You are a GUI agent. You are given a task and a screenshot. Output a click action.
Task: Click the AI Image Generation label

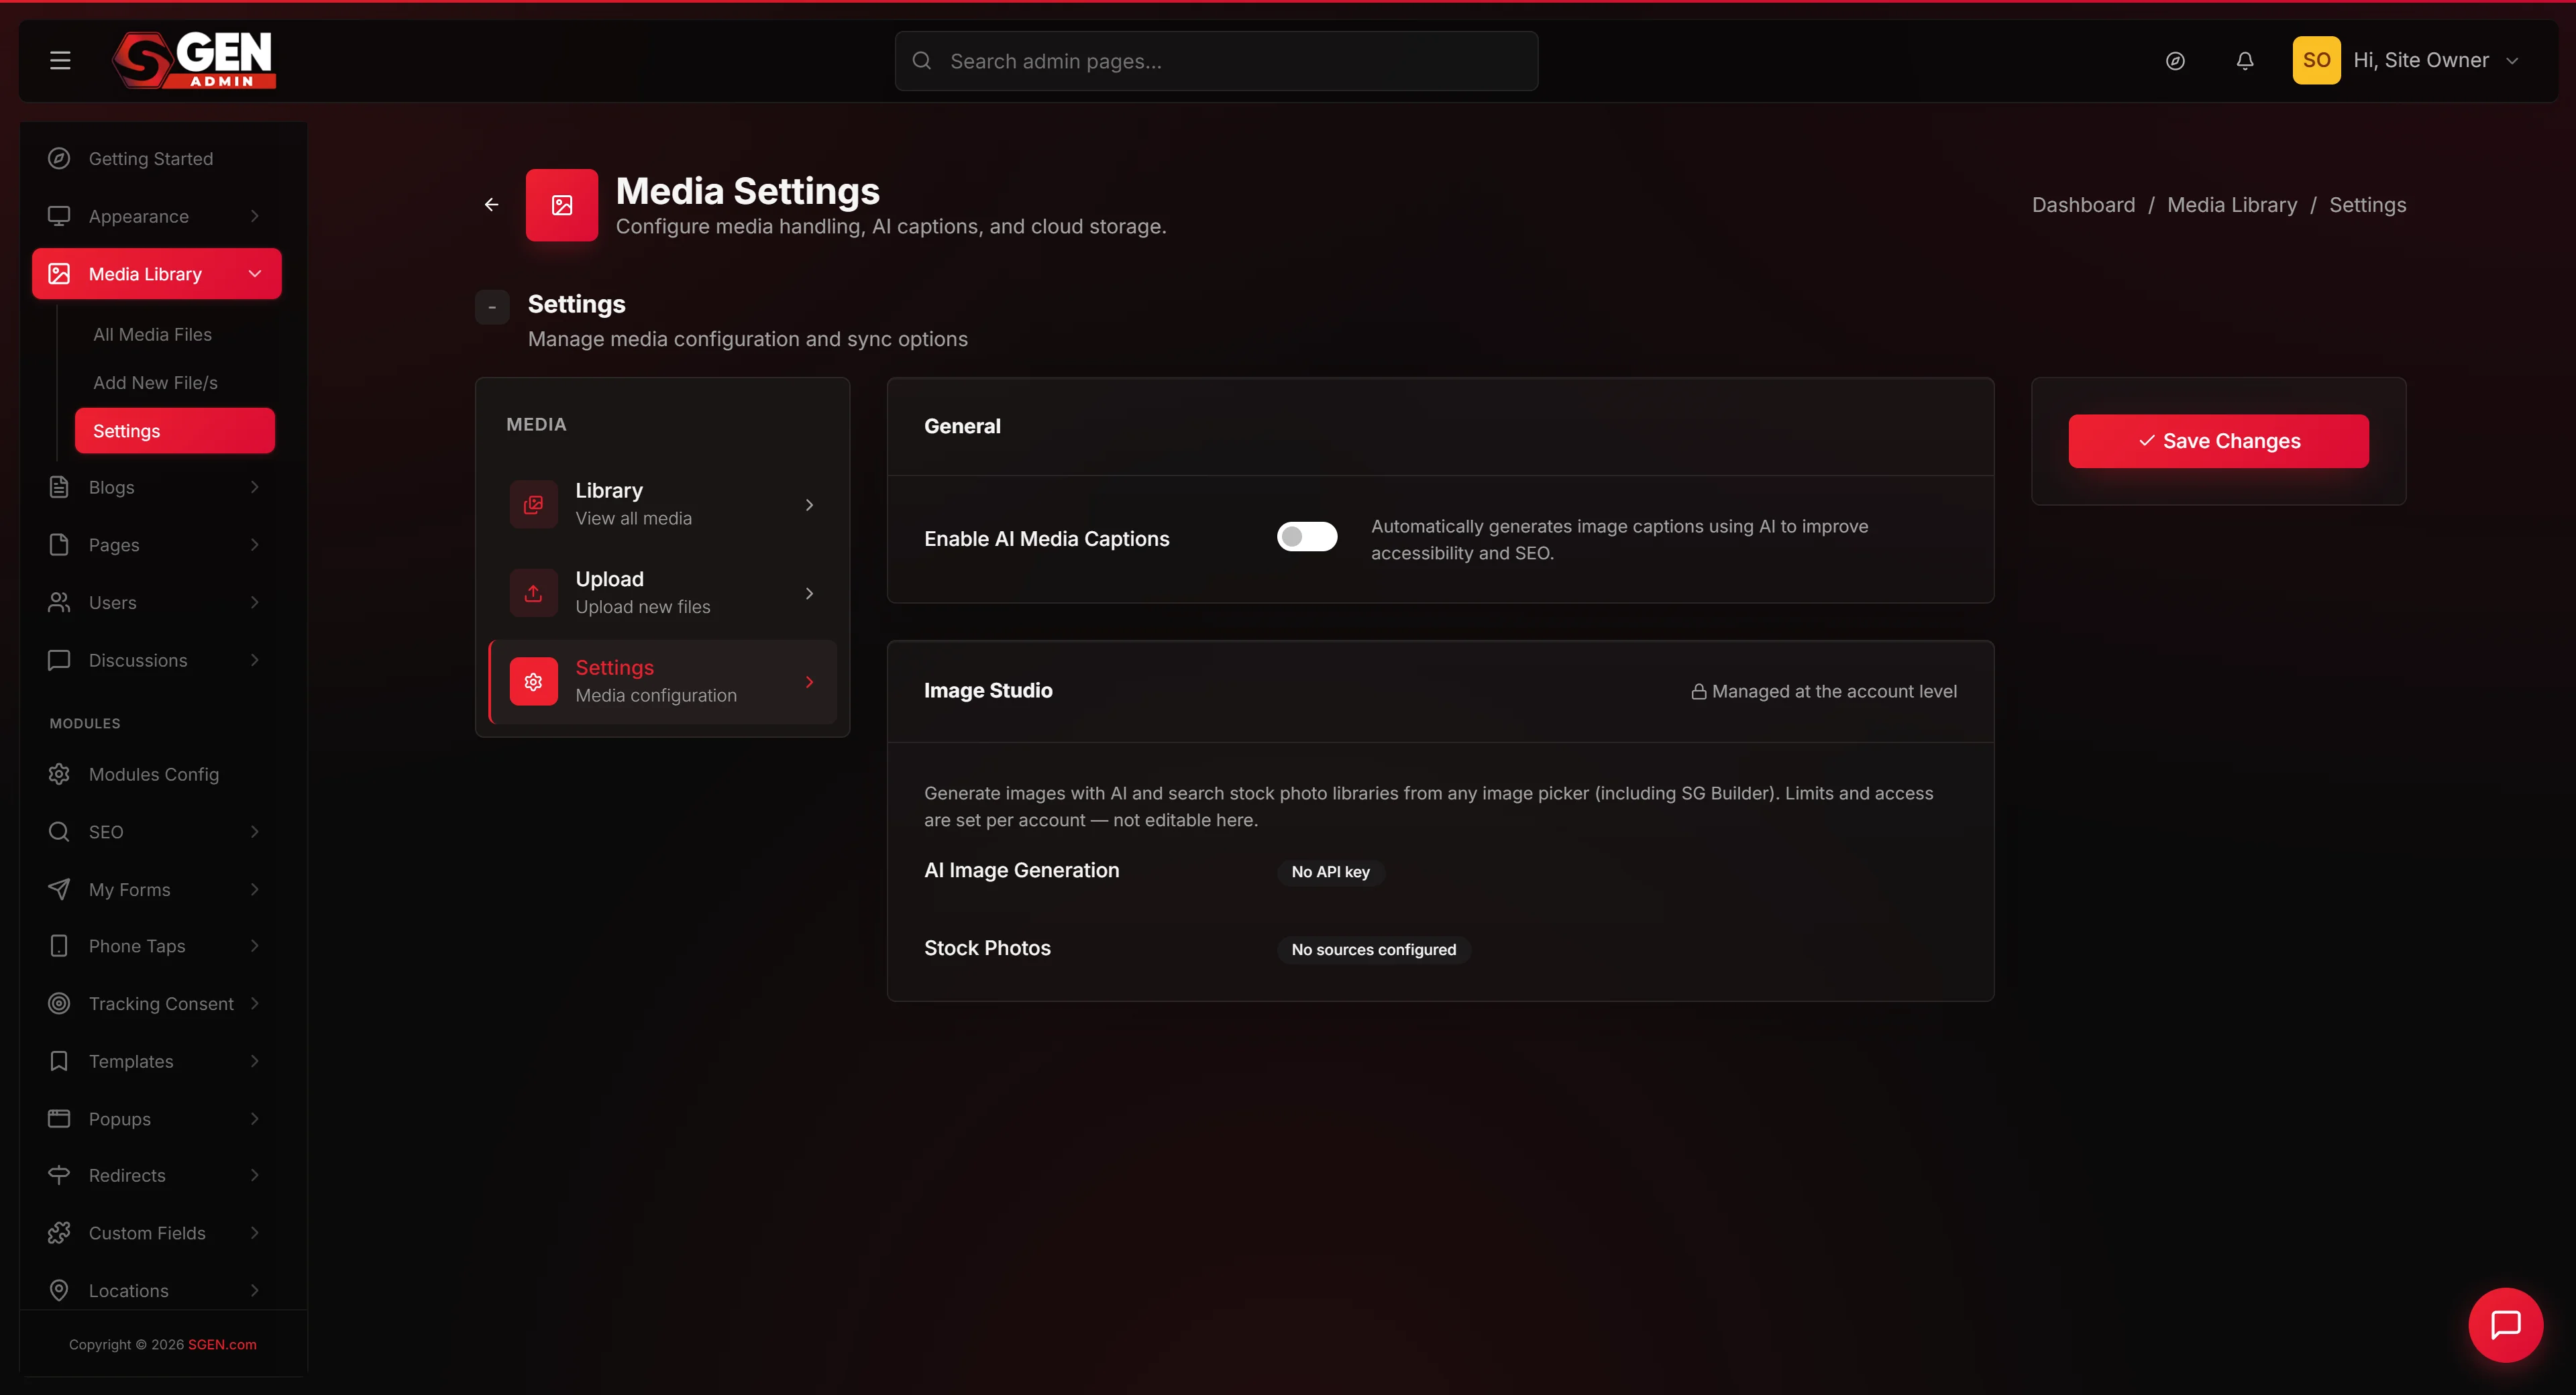(x=1021, y=870)
